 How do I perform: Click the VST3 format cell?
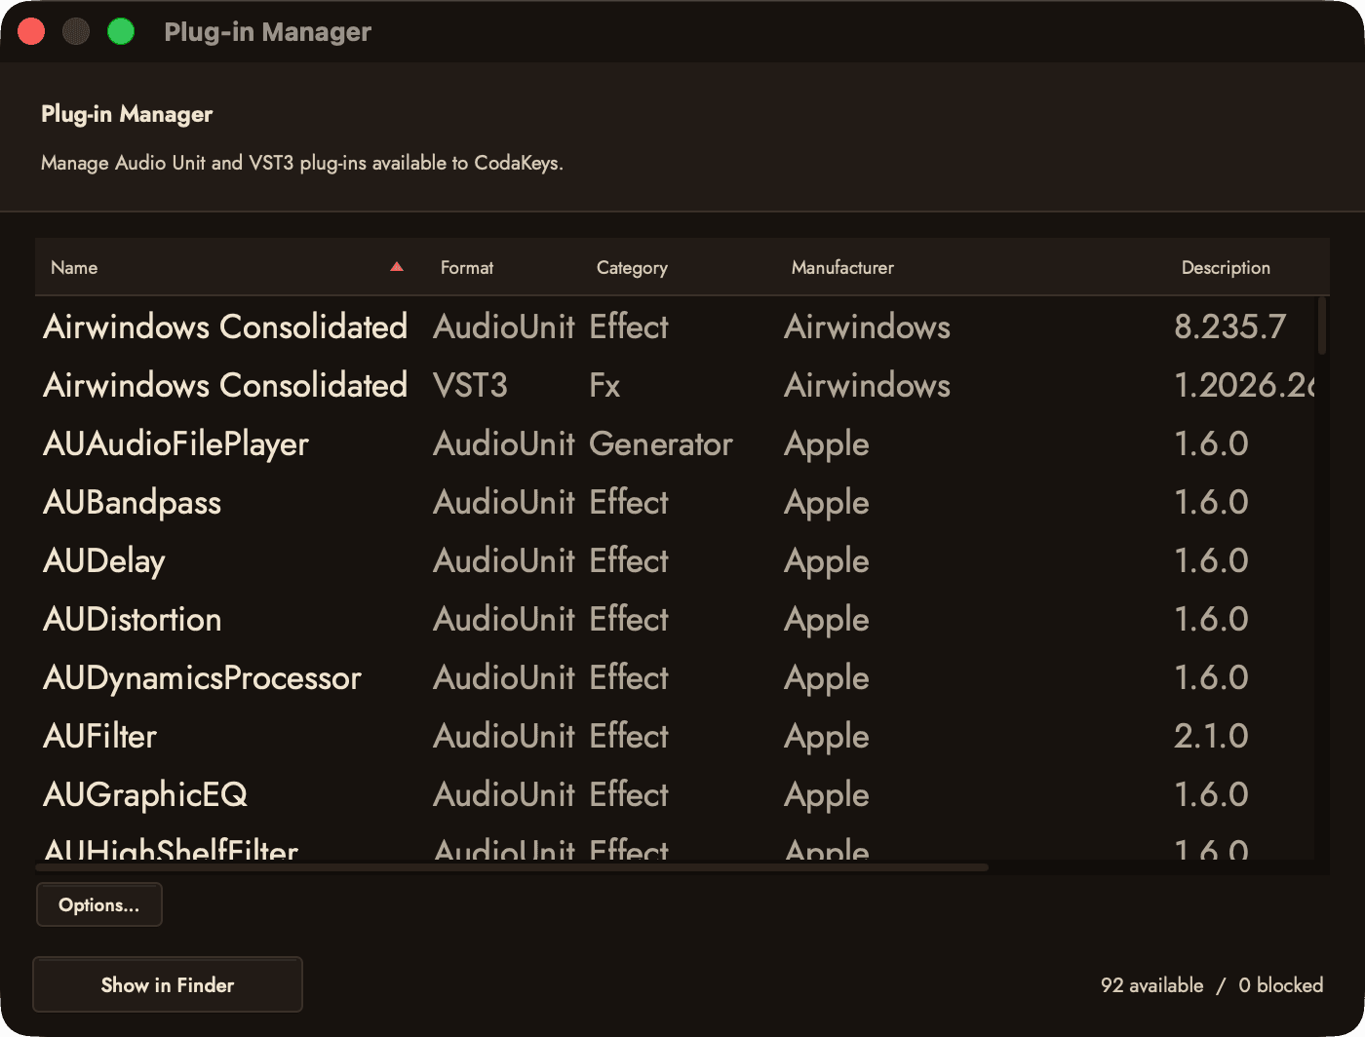[471, 386]
